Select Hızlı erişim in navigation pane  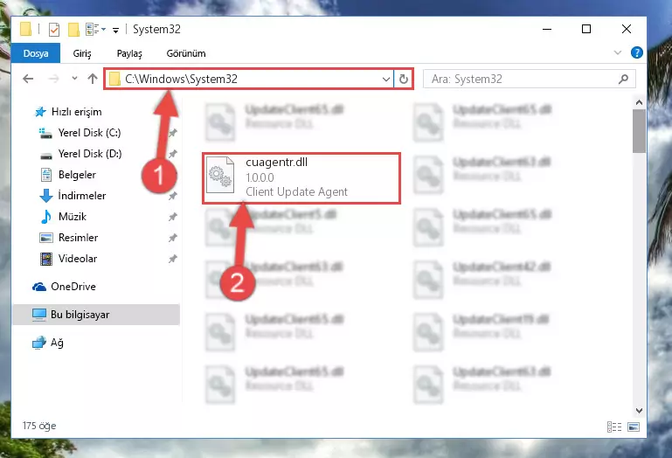[x=76, y=112]
